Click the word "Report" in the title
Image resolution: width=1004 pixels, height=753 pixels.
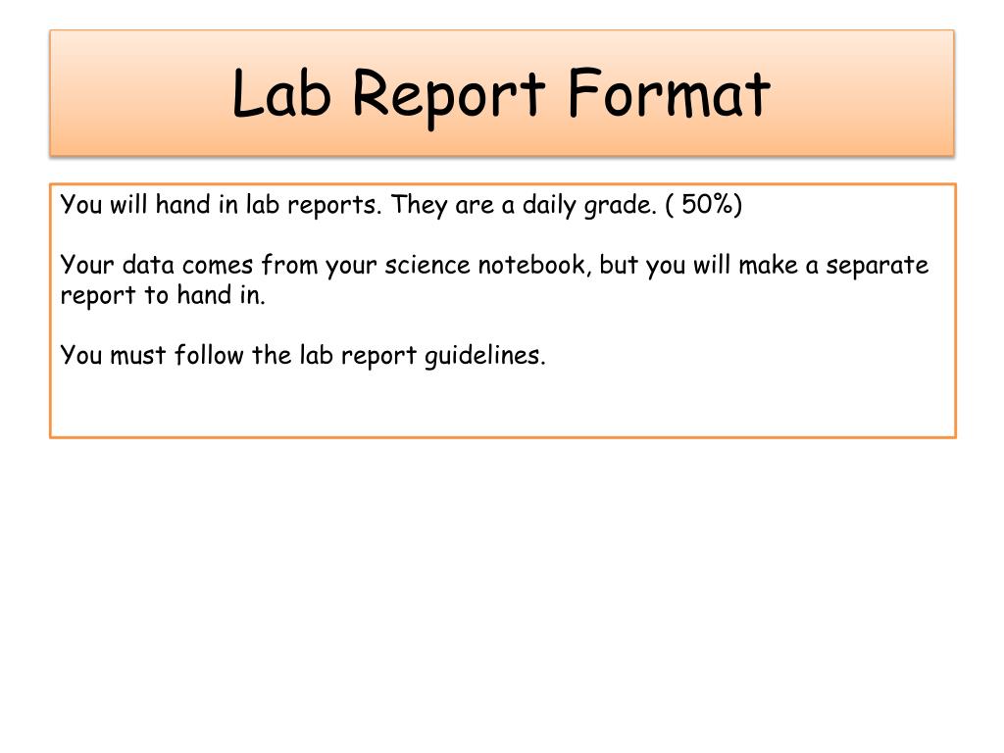[449, 98]
